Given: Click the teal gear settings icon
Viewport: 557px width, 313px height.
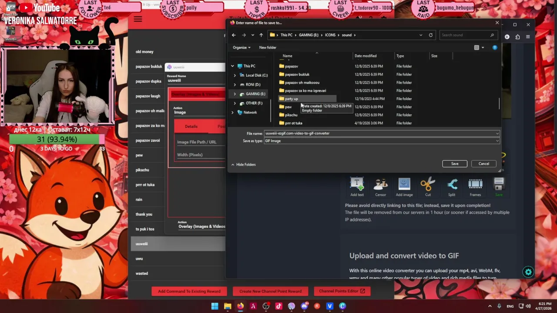Looking at the screenshot, I should point(528,272).
